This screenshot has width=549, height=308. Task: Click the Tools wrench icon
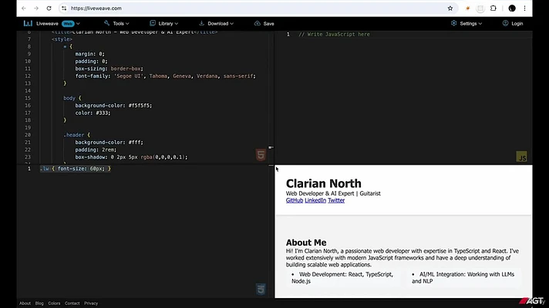(106, 23)
